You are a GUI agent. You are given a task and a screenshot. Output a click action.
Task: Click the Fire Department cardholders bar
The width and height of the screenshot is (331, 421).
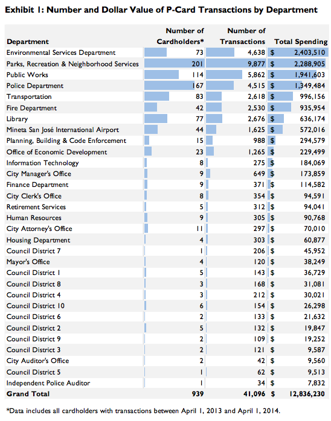[150, 108]
